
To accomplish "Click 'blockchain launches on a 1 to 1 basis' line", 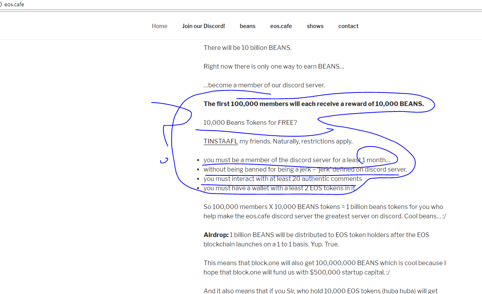I will pyautogui.click(x=271, y=244).
